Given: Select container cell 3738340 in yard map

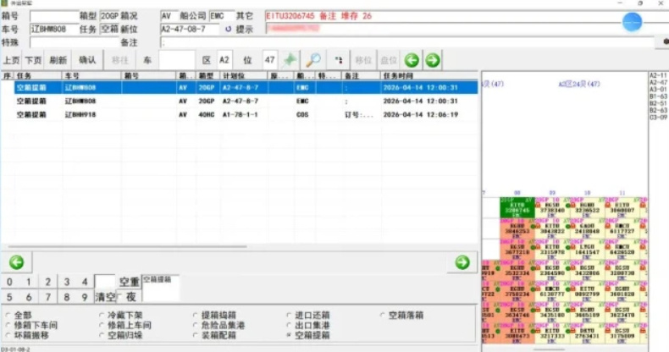Looking at the screenshot, I should pyautogui.click(x=552, y=207).
